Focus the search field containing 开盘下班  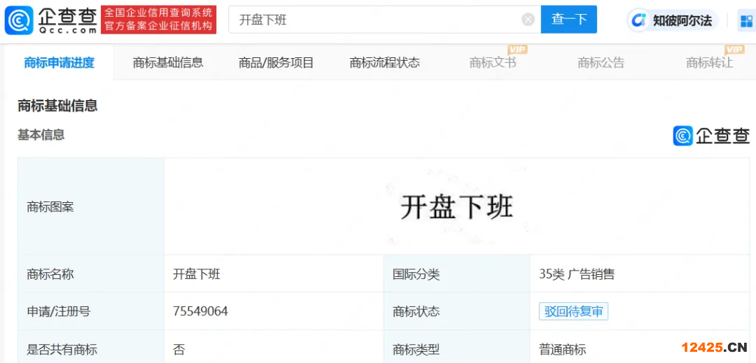point(378,20)
